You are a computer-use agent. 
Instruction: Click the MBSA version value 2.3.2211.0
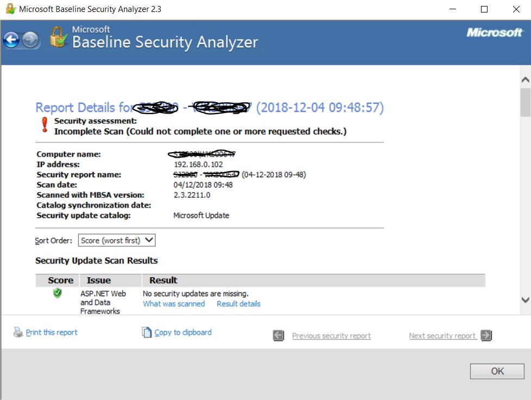pyautogui.click(x=192, y=195)
